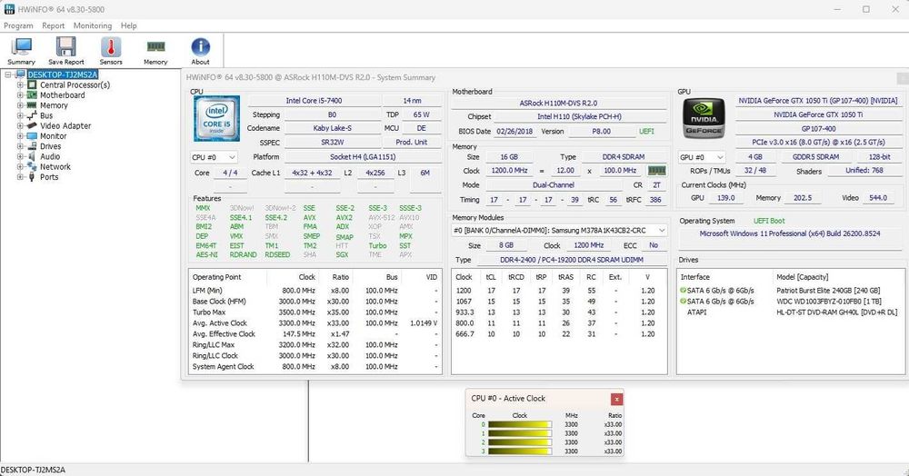Click the Drives tree node icon
This screenshot has width=909, height=476.
pyautogui.click(x=32, y=146)
